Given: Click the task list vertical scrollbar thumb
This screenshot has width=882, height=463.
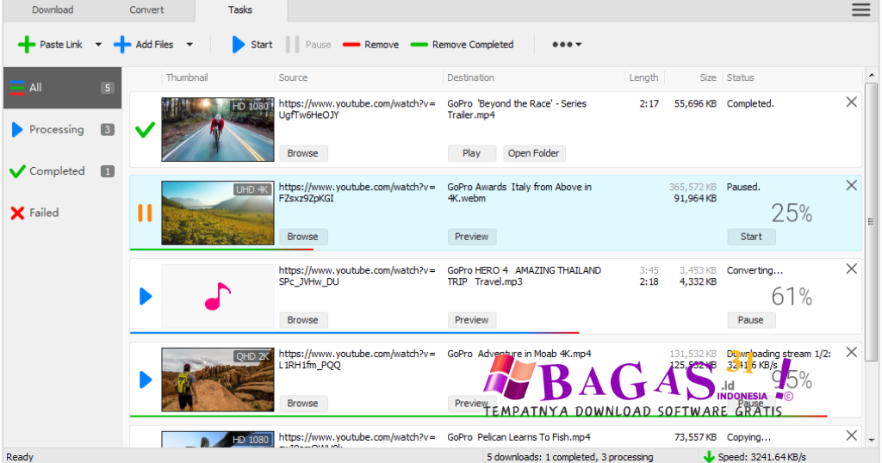Looking at the screenshot, I should [x=872, y=223].
